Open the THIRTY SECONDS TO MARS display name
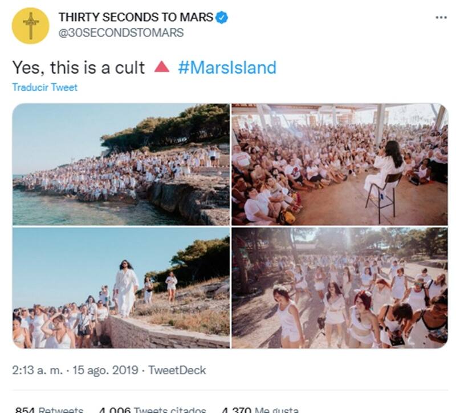456x413 pixels. [x=136, y=18]
